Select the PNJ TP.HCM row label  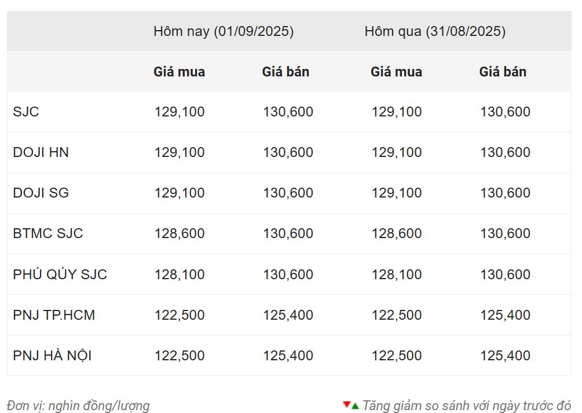point(54,315)
